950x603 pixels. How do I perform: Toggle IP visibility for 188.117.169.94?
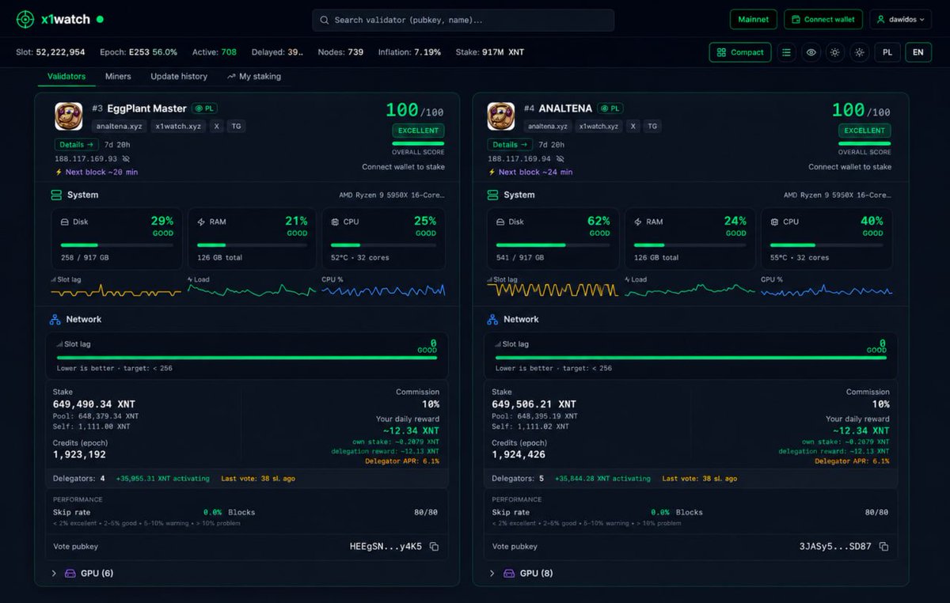click(x=559, y=159)
